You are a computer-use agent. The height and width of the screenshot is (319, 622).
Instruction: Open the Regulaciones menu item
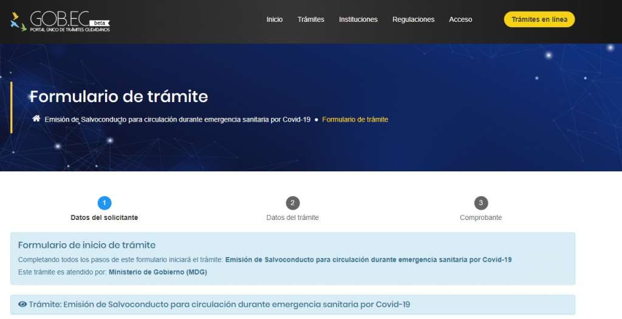pos(413,19)
